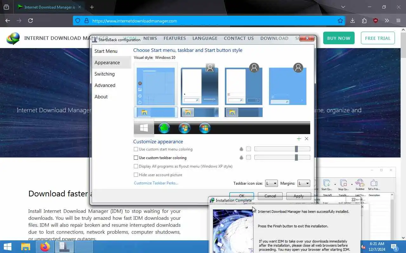
Task: Click the browser address bar
Action: click(209, 21)
